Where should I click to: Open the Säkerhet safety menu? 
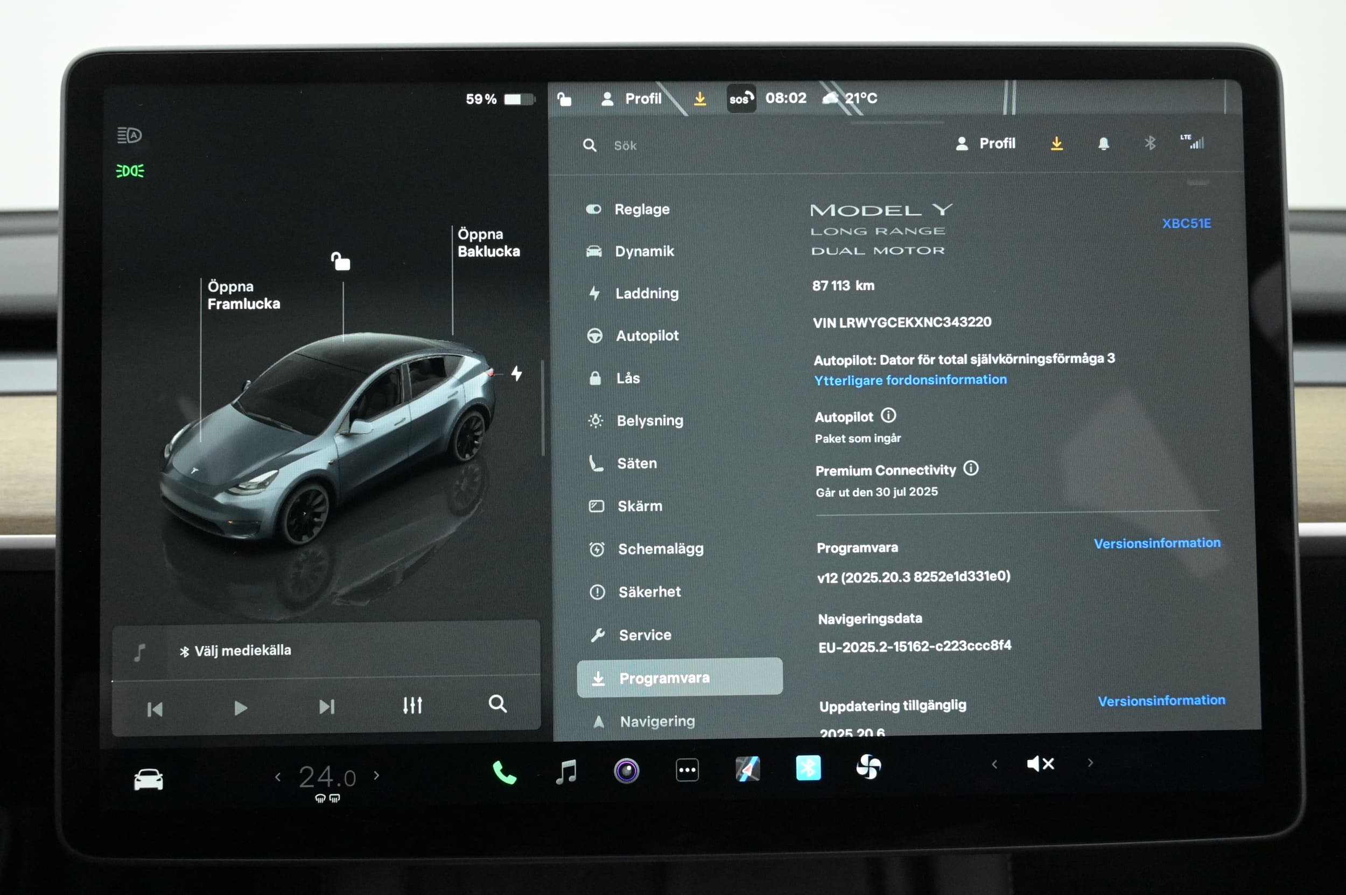point(636,592)
